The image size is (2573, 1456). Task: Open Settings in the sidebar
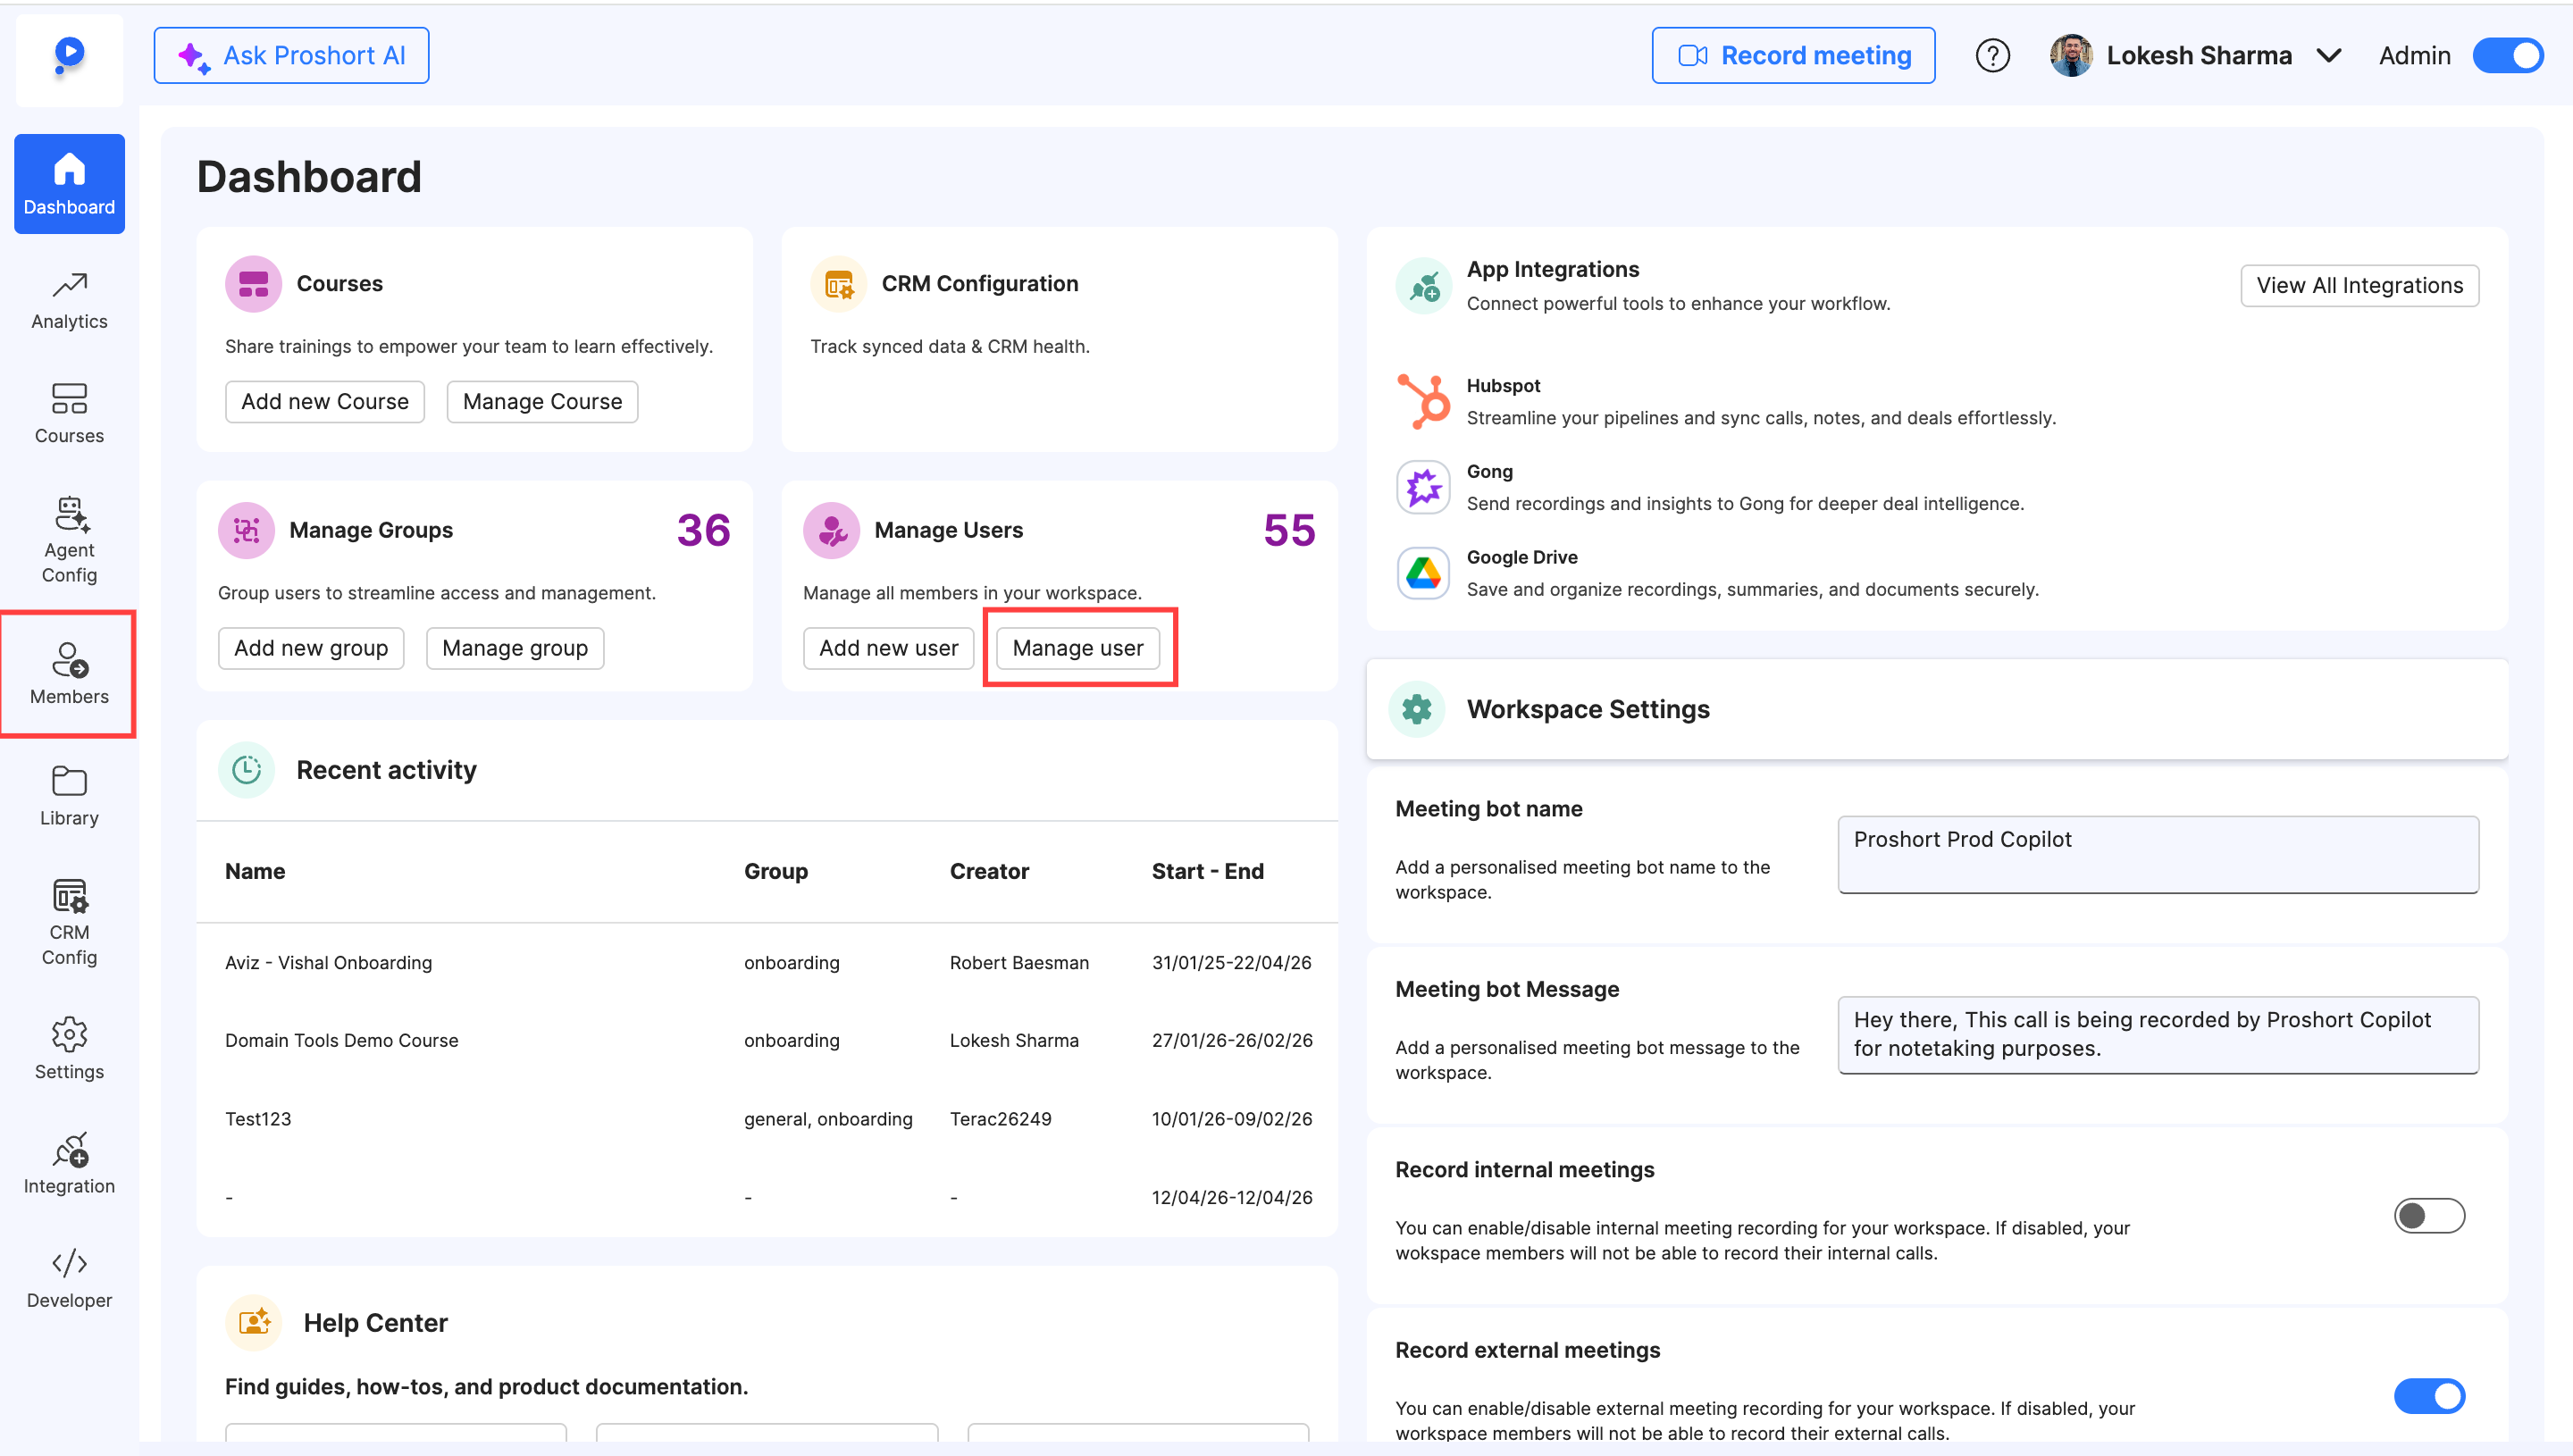coord(69,1049)
